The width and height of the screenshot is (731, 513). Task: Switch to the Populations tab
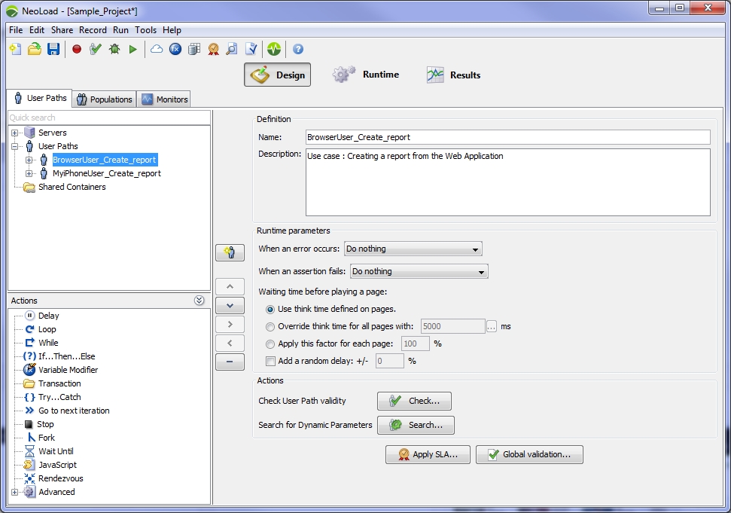(x=105, y=99)
